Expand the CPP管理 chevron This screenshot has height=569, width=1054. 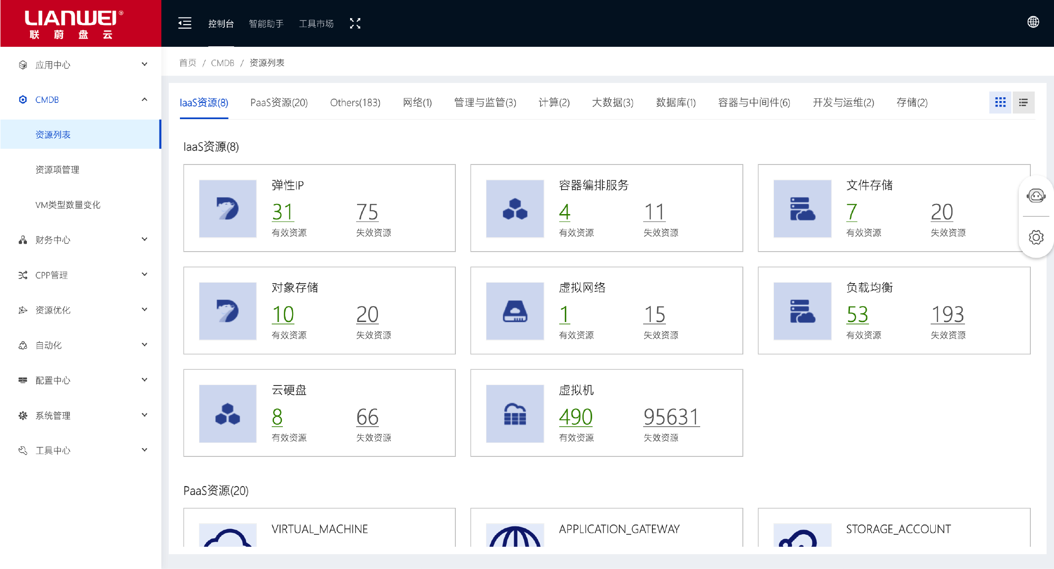pyautogui.click(x=145, y=274)
